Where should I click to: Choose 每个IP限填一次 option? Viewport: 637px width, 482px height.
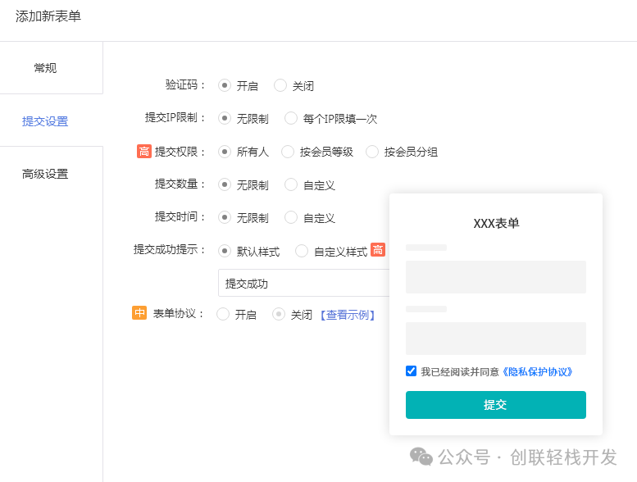pyautogui.click(x=291, y=119)
